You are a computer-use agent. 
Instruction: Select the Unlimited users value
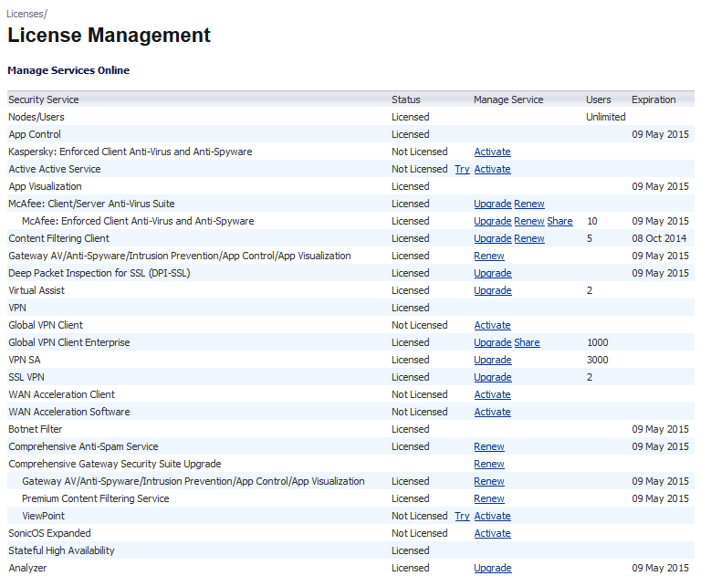(606, 117)
